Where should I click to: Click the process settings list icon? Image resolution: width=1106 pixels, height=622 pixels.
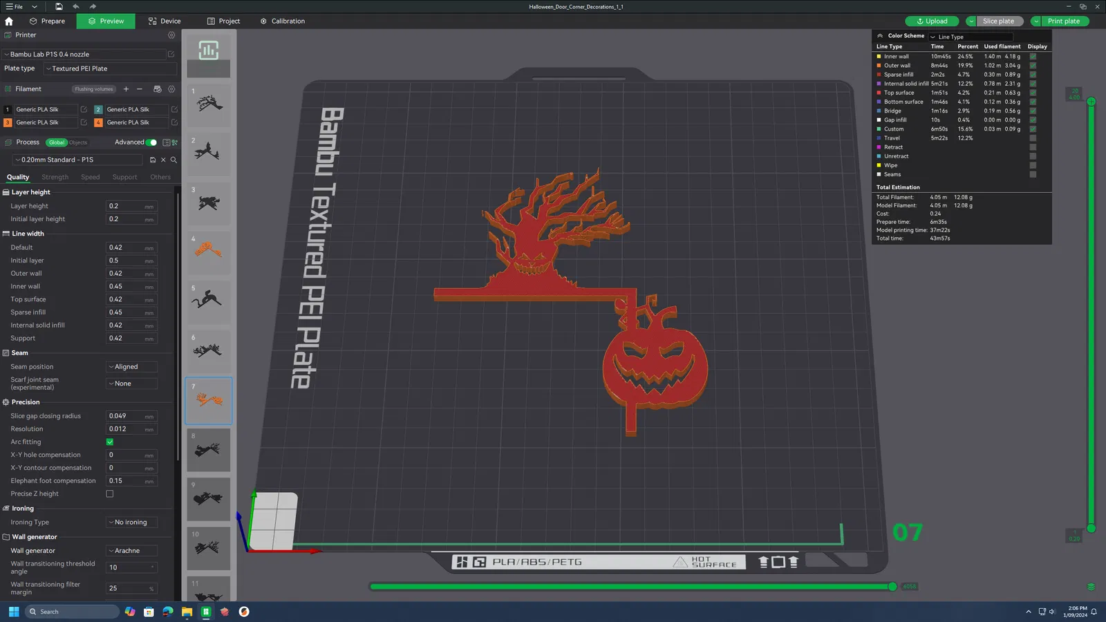pos(166,142)
